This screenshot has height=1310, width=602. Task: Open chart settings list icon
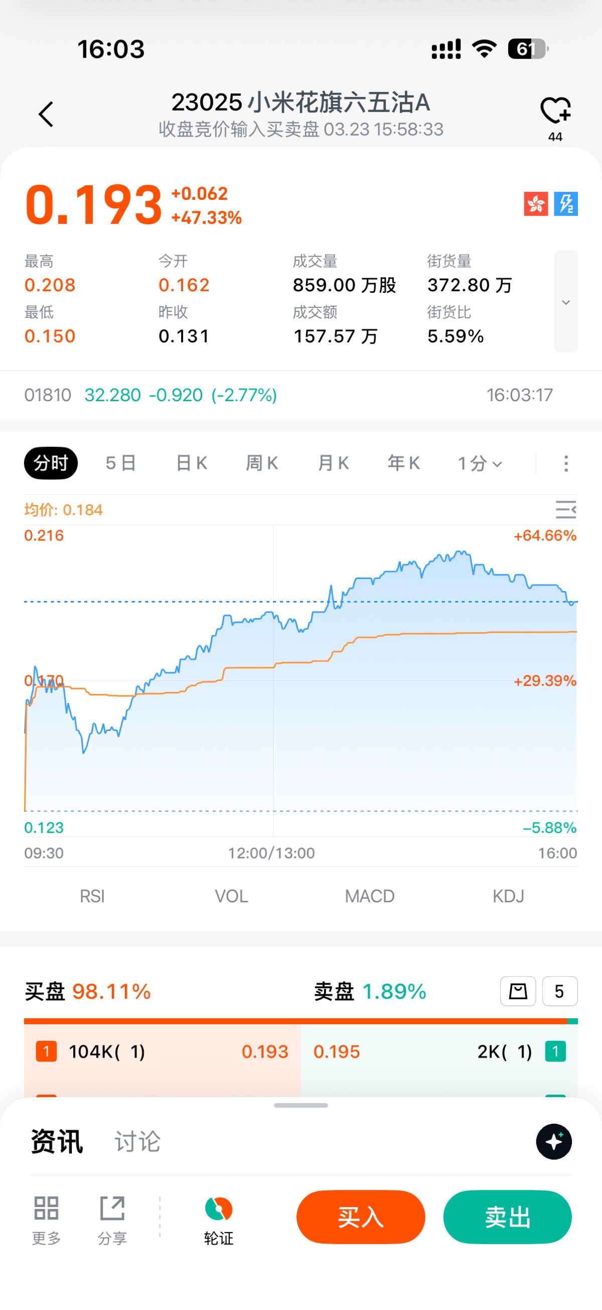click(565, 509)
